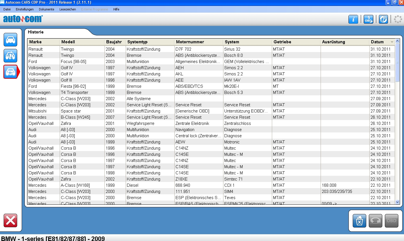Open the Einstellungen menu
This screenshot has width=404, height=241.
[25, 9]
